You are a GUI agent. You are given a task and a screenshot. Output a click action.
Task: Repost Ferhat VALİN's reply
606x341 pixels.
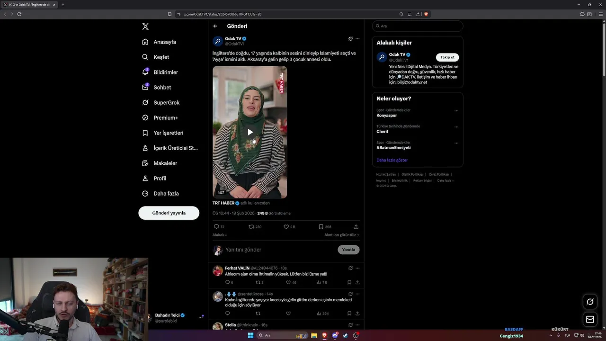click(x=258, y=282)
